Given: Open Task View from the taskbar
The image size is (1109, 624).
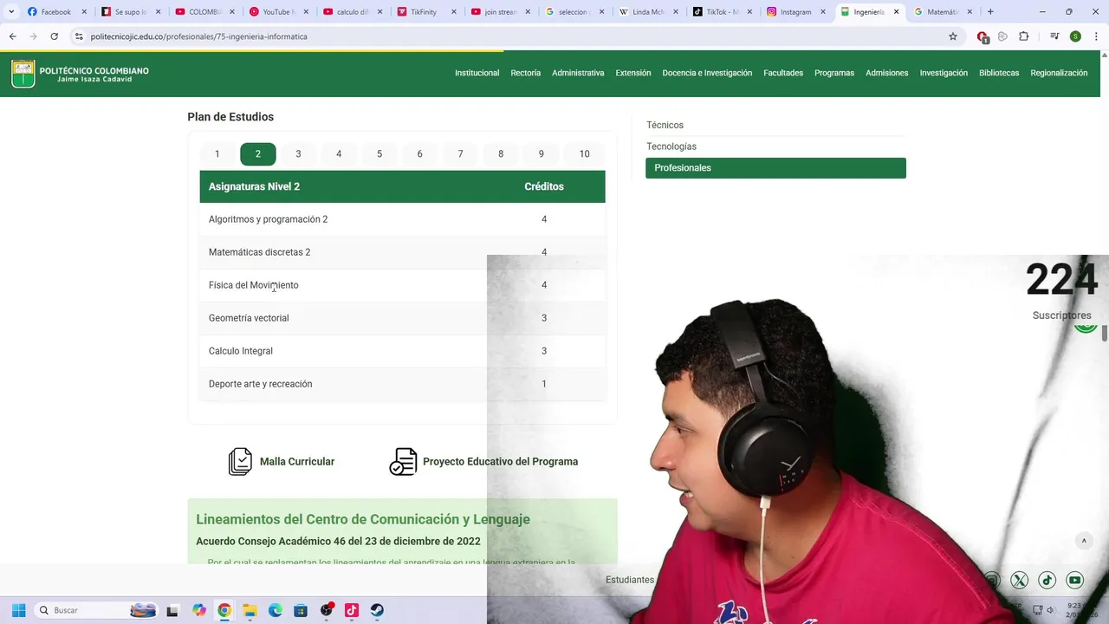Looking at the screenshot, I should click(172, 610).
